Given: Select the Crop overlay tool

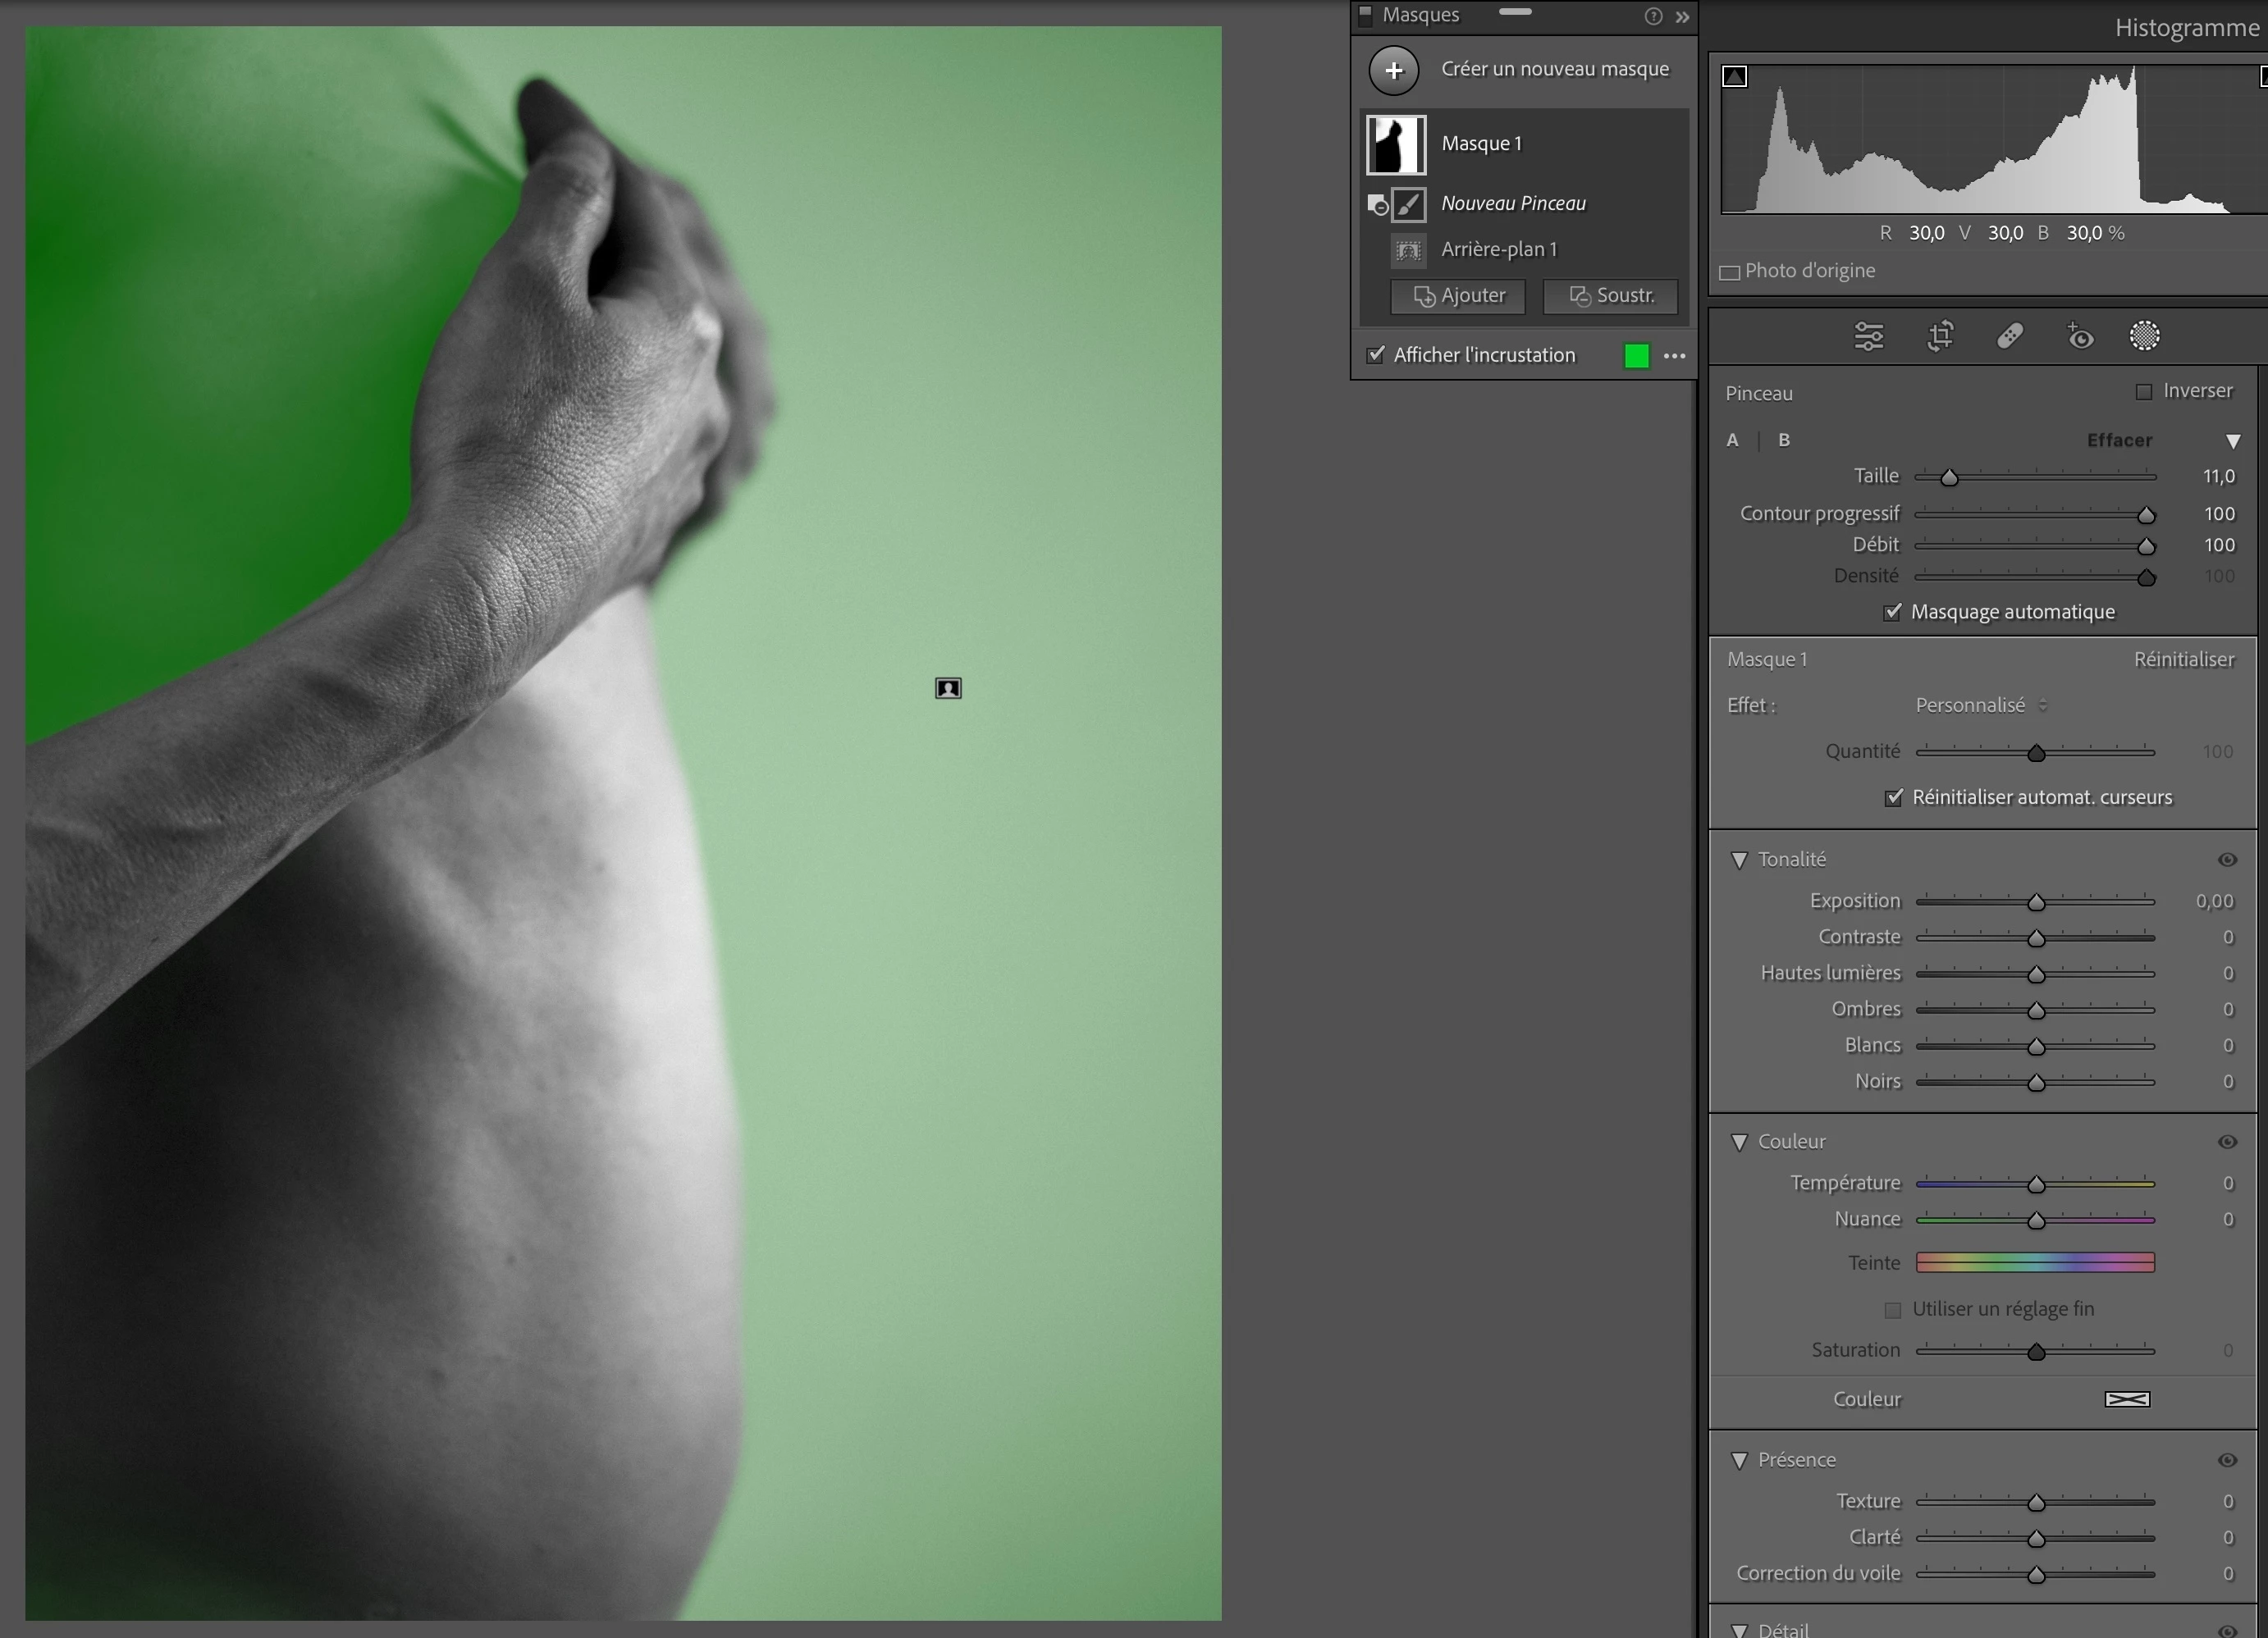Looking at the screenshot, I should 1940,337.
